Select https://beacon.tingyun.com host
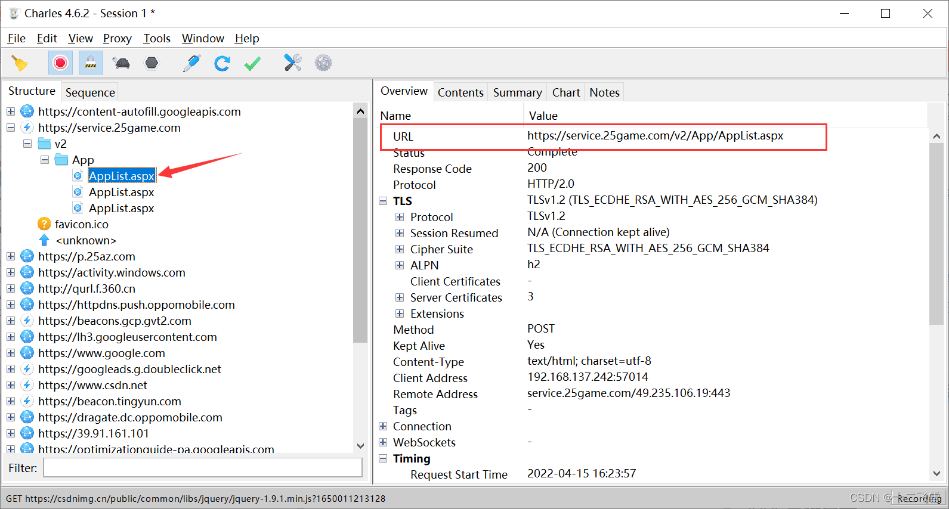 point(110,401)
